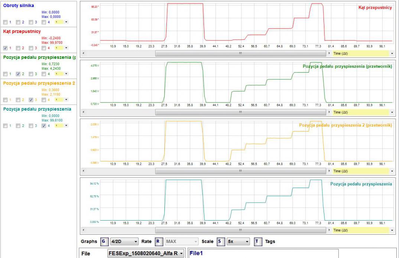Viewport: 399px width, 258px height.
Task: Select the Obroty silnika channel title
Action: [19, 6]
